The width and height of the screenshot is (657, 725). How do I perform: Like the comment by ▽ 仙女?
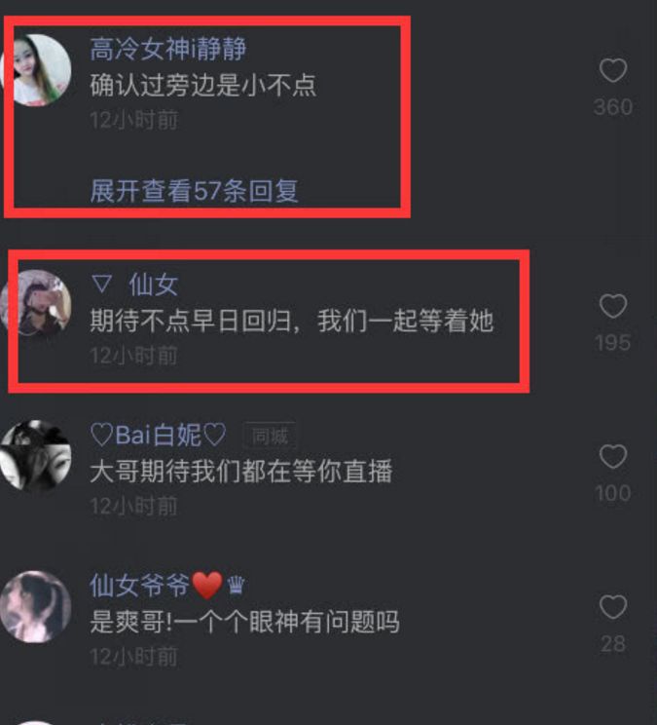tap(613, 306)
